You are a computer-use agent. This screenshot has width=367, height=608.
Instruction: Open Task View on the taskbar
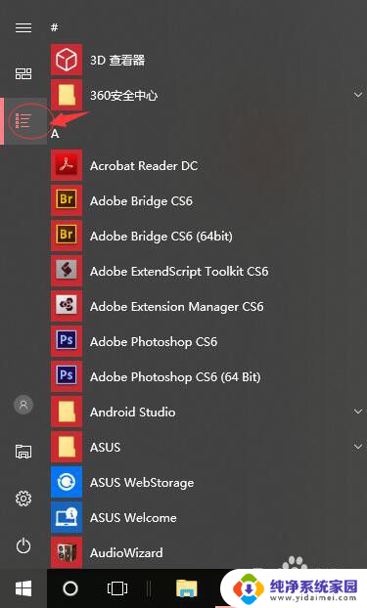117,588
